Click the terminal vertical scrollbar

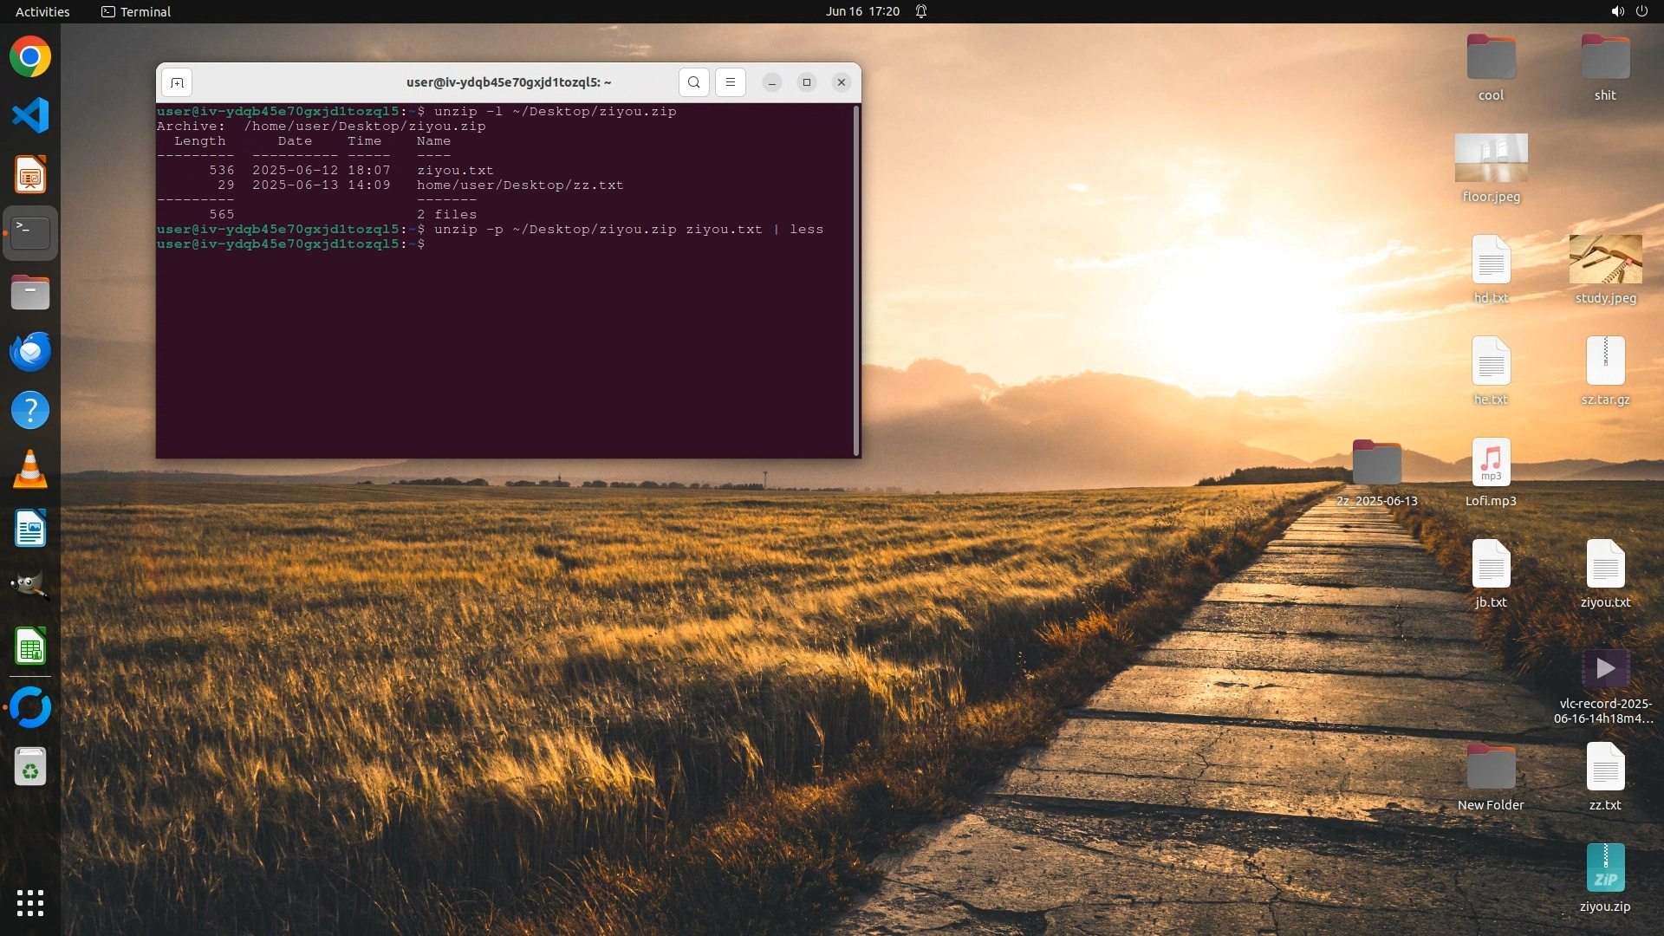(x=856, y=280)
